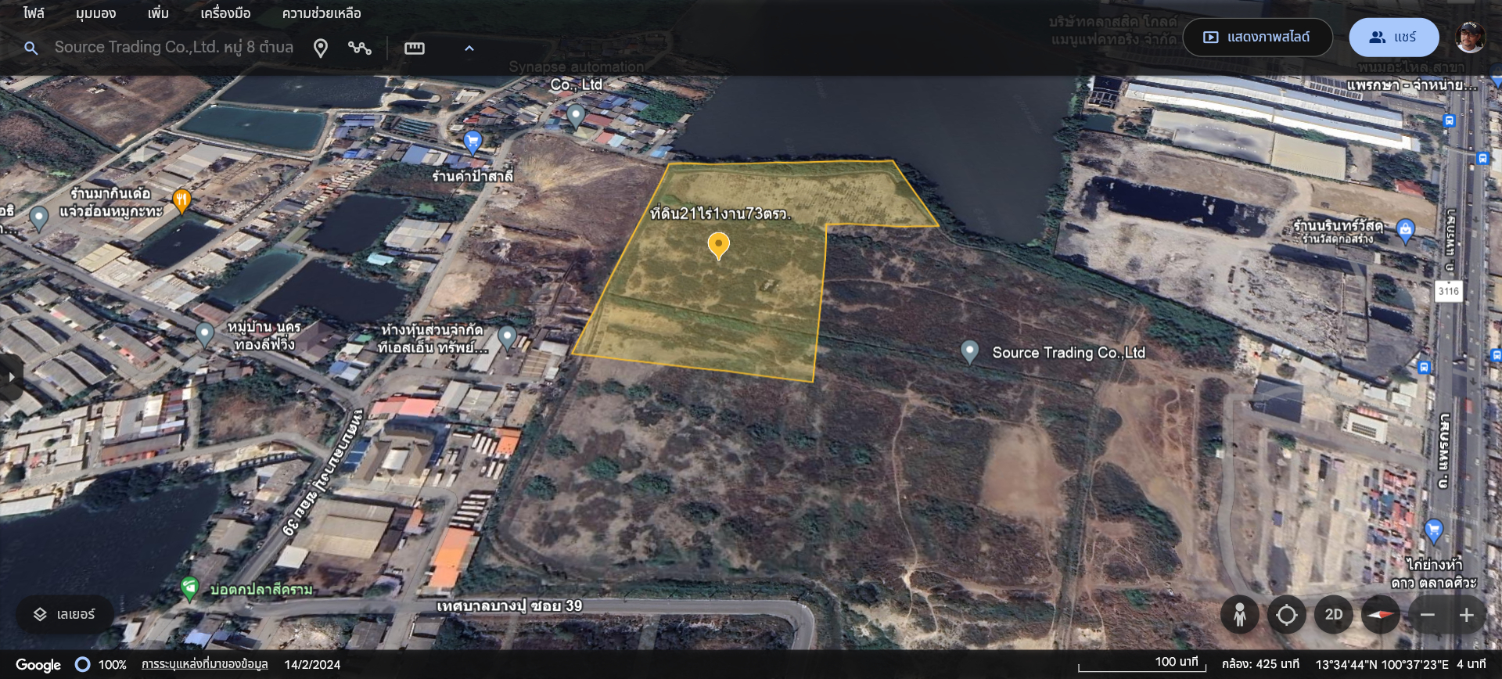The width and height of the screenshot is (1502, 679).
Task: Click the 100 เมตร scale bar
Action: (x=1142, y=664)
